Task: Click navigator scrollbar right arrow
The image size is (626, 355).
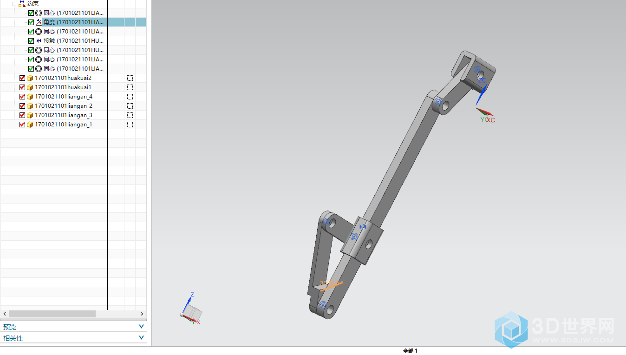Action: click(143, 314)
